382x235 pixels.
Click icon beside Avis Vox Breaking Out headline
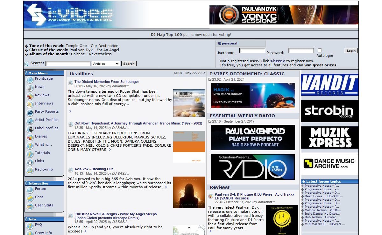[x=70, y=170]
